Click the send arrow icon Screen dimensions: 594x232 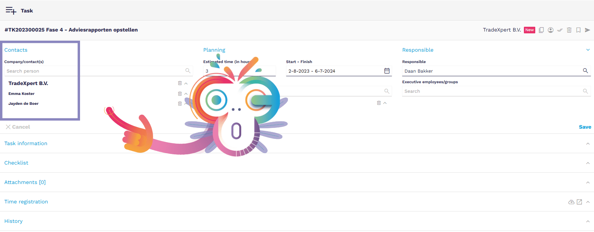[587, 30]
